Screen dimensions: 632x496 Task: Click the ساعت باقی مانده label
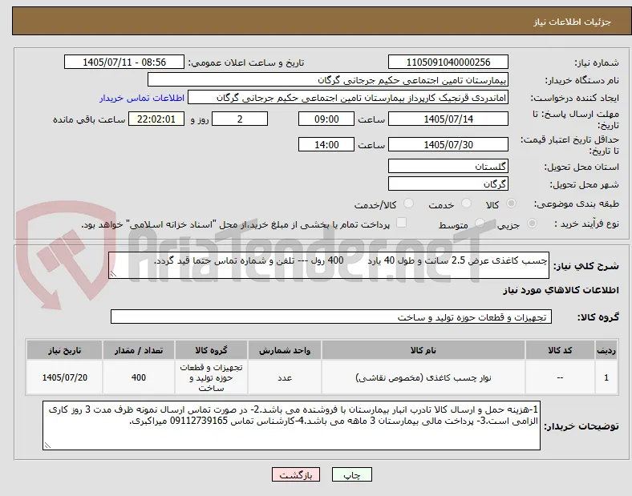(x=89, y=119)
